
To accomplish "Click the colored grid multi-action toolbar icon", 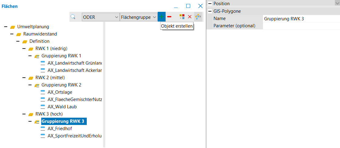I will pos(182,17).
